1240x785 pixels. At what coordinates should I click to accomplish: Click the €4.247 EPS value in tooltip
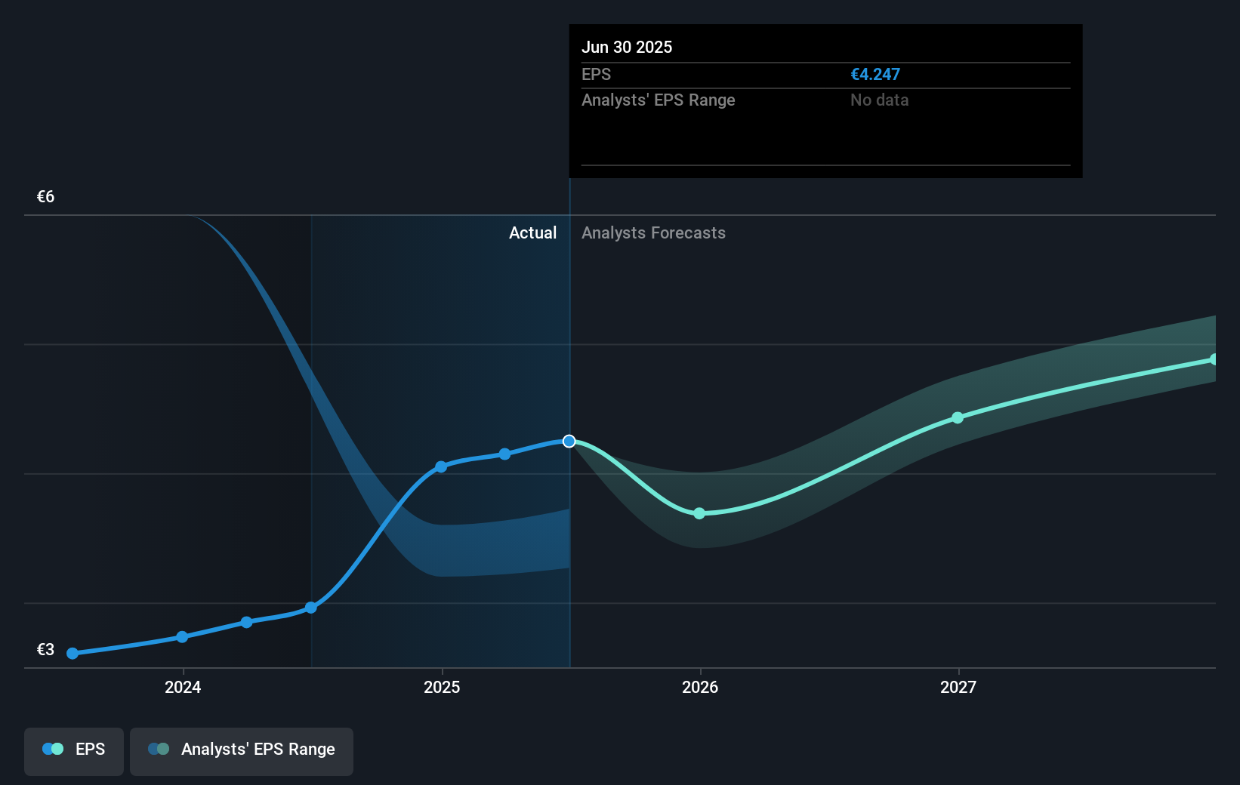pyautogui.click(x=875, y=74)
